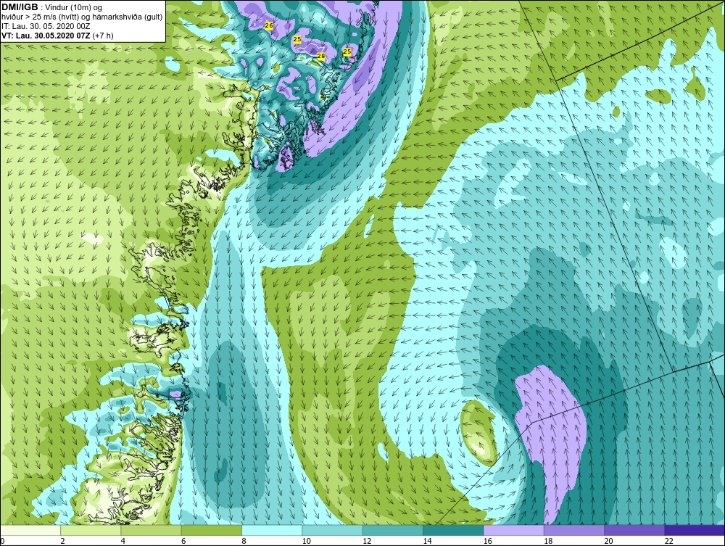
Task: Click the legend scale value 6
Action: [x=183, y=541]
